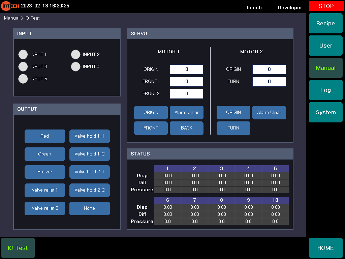Click the Intech logo icon
Image resolution: width=345 pixels, height=259 pixels.
10,6
